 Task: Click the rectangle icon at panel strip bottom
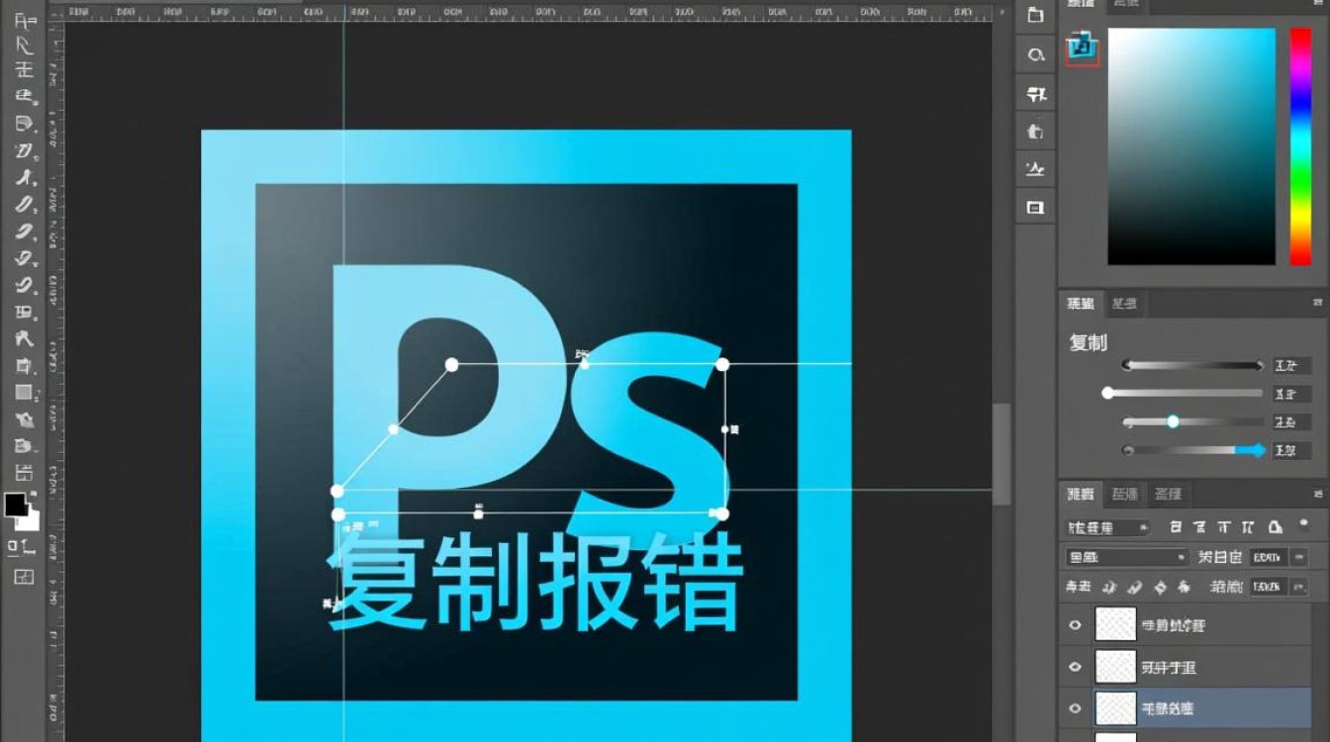coord(1036,208)
